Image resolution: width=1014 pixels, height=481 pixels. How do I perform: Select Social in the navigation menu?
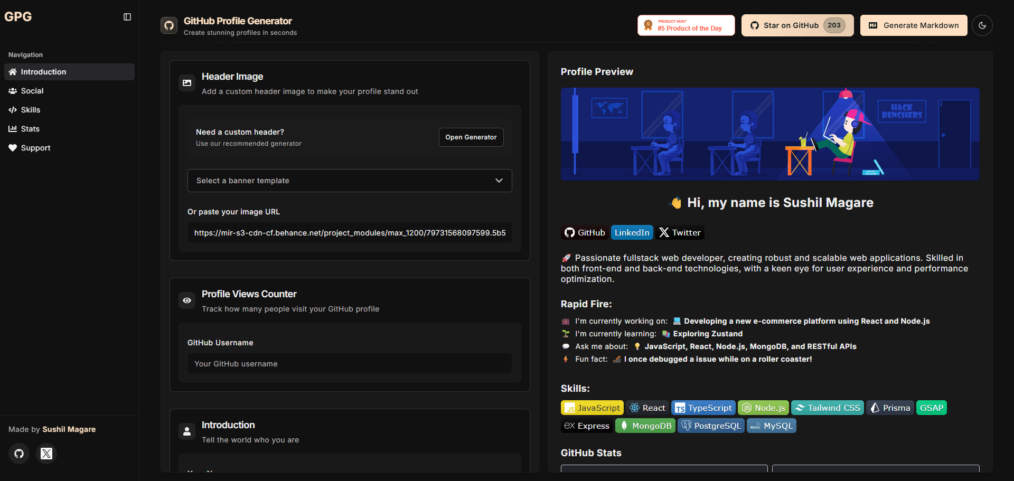[32, 91]
